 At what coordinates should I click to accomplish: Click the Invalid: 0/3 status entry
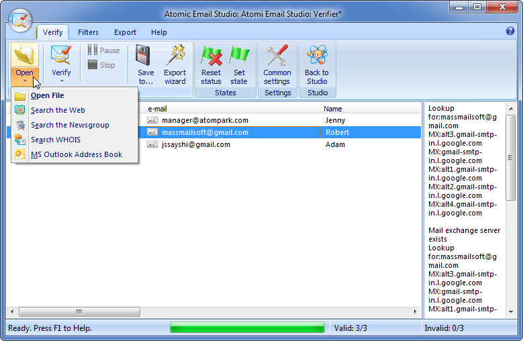pos(444,328)
